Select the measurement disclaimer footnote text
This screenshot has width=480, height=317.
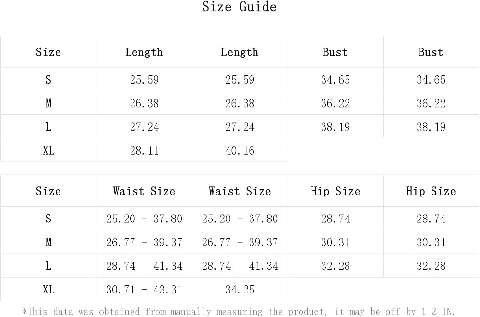point(239,312)
